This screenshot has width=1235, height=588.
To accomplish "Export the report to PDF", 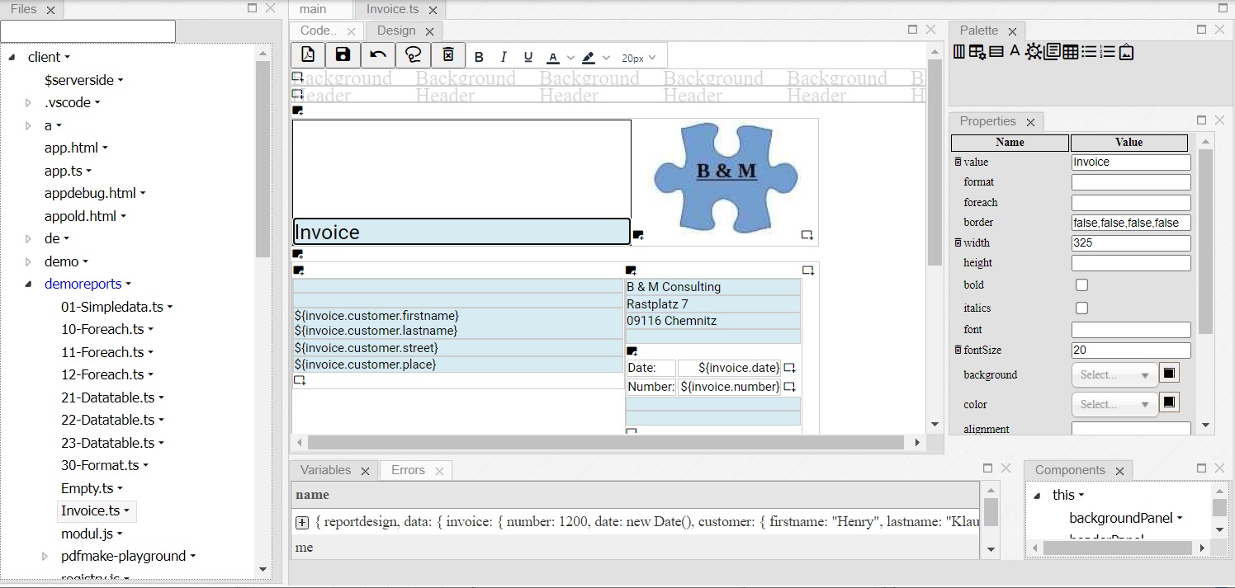I will click(x=310, y=54).
